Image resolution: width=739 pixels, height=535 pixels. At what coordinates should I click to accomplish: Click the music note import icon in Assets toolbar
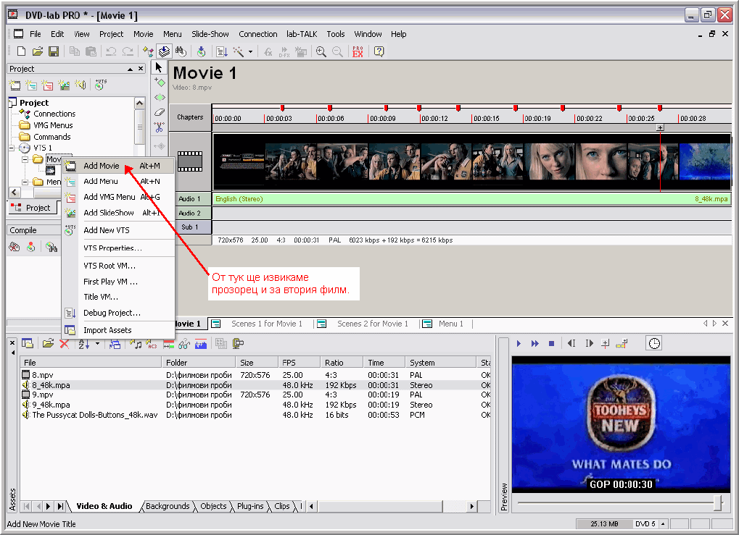click(136, 344)
